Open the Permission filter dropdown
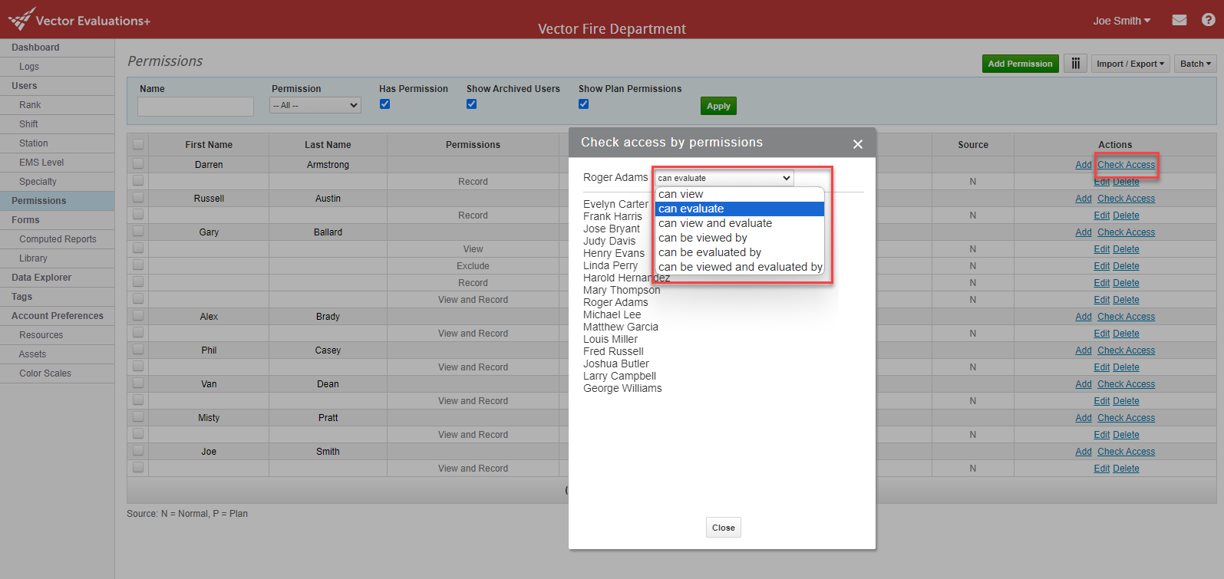Viewport: 1224px width, 579px height. tap(315, 105)
